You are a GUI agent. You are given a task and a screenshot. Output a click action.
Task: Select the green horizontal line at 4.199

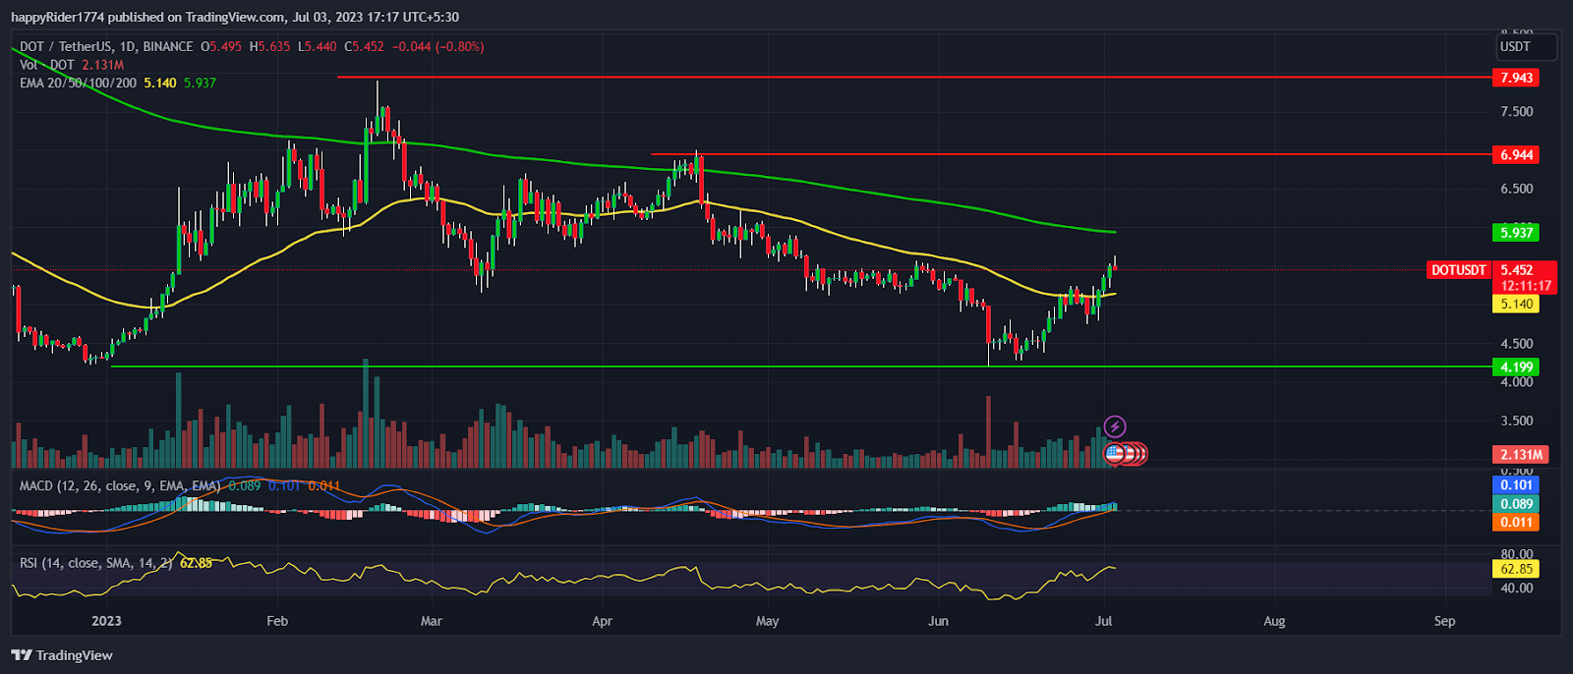pyautogui.click(x=799, y=366)
